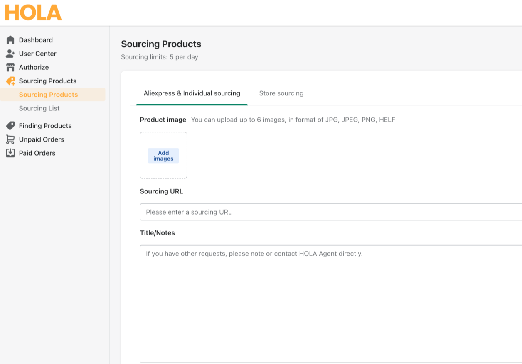Screen dimensions: 522x364
Task: Open the Sourcing List submenu item
Action: click(39, 108)
